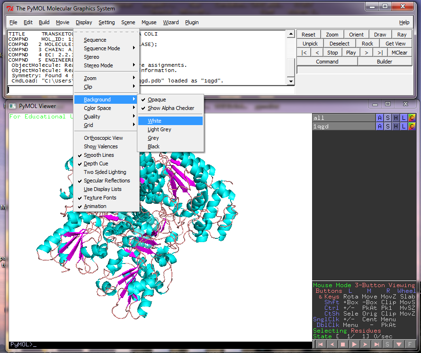The image size is (421, 353).
Task: Click the Ray button
Action: (402, 35)
